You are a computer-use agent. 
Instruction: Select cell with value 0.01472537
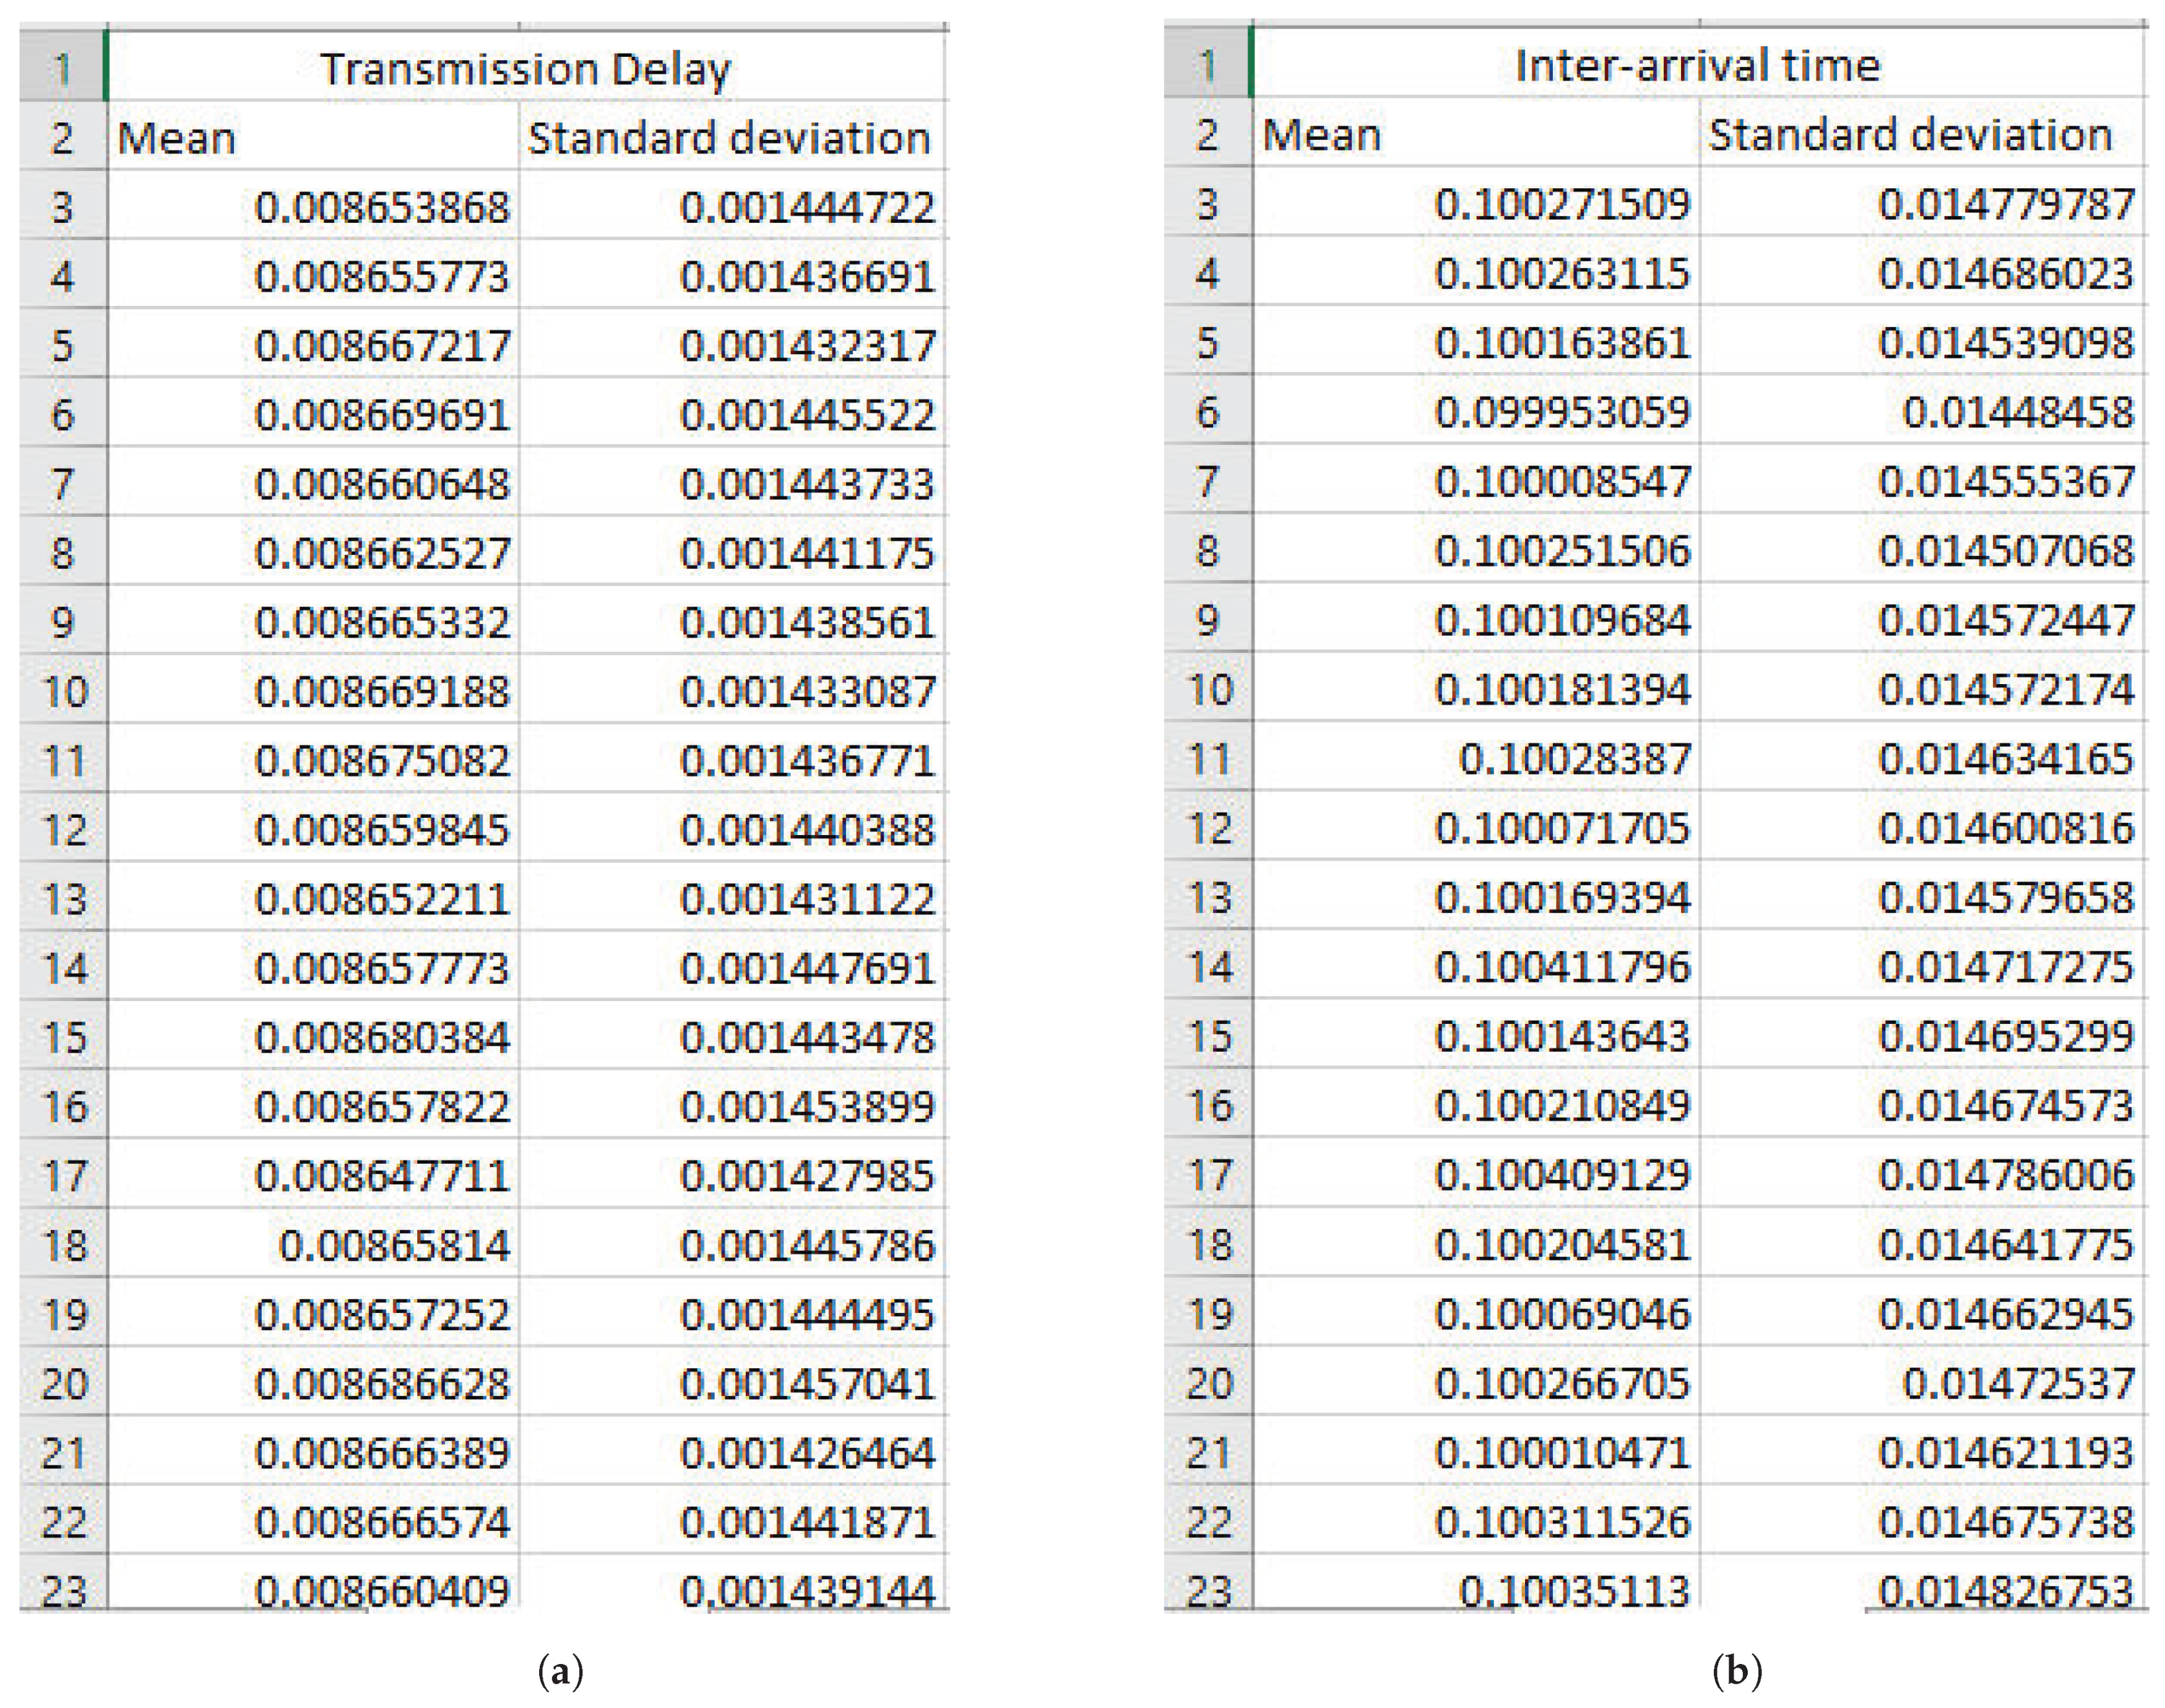pyautogui.click(x=2017, y=1383)
